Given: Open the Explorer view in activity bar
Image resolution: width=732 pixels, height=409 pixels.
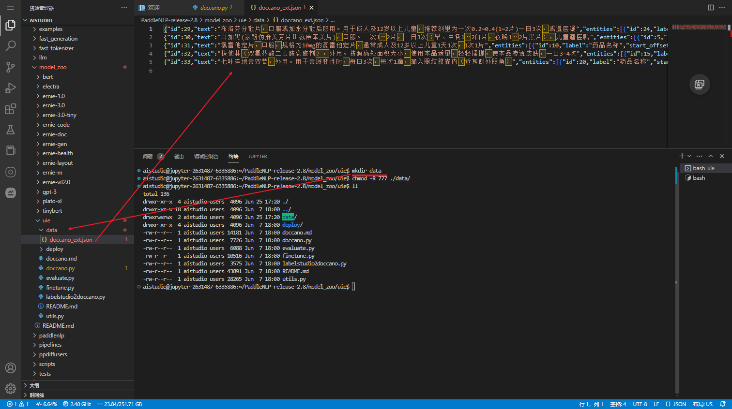Looking at the screenshot, I should (10, 25).
